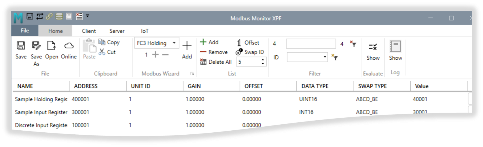Click the value cell 40001

click(420, 99)
